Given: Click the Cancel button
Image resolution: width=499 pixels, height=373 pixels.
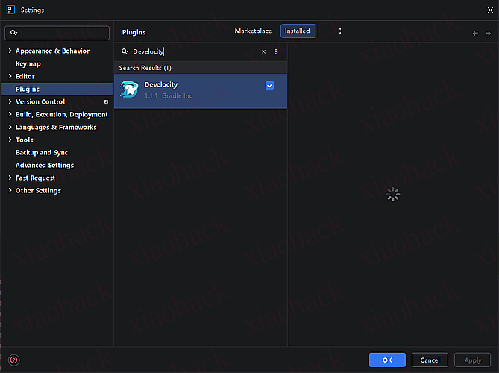Looking at the screenshot, I should coord(430,360).
